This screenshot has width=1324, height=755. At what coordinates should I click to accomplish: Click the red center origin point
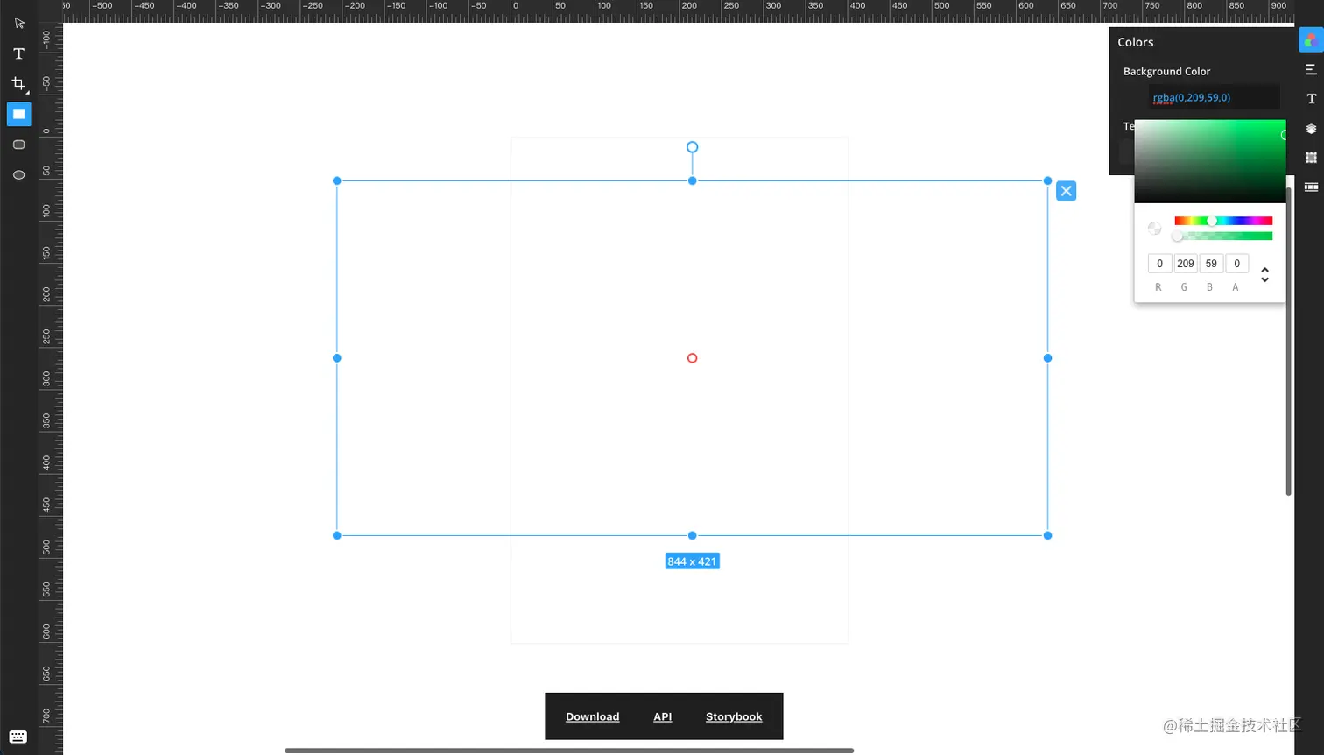click(692, 358)
